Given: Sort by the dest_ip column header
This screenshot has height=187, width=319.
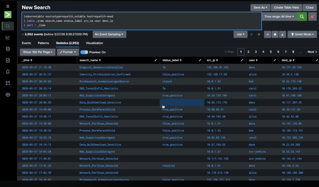Looking at the screenshot, I should [288, 60].
